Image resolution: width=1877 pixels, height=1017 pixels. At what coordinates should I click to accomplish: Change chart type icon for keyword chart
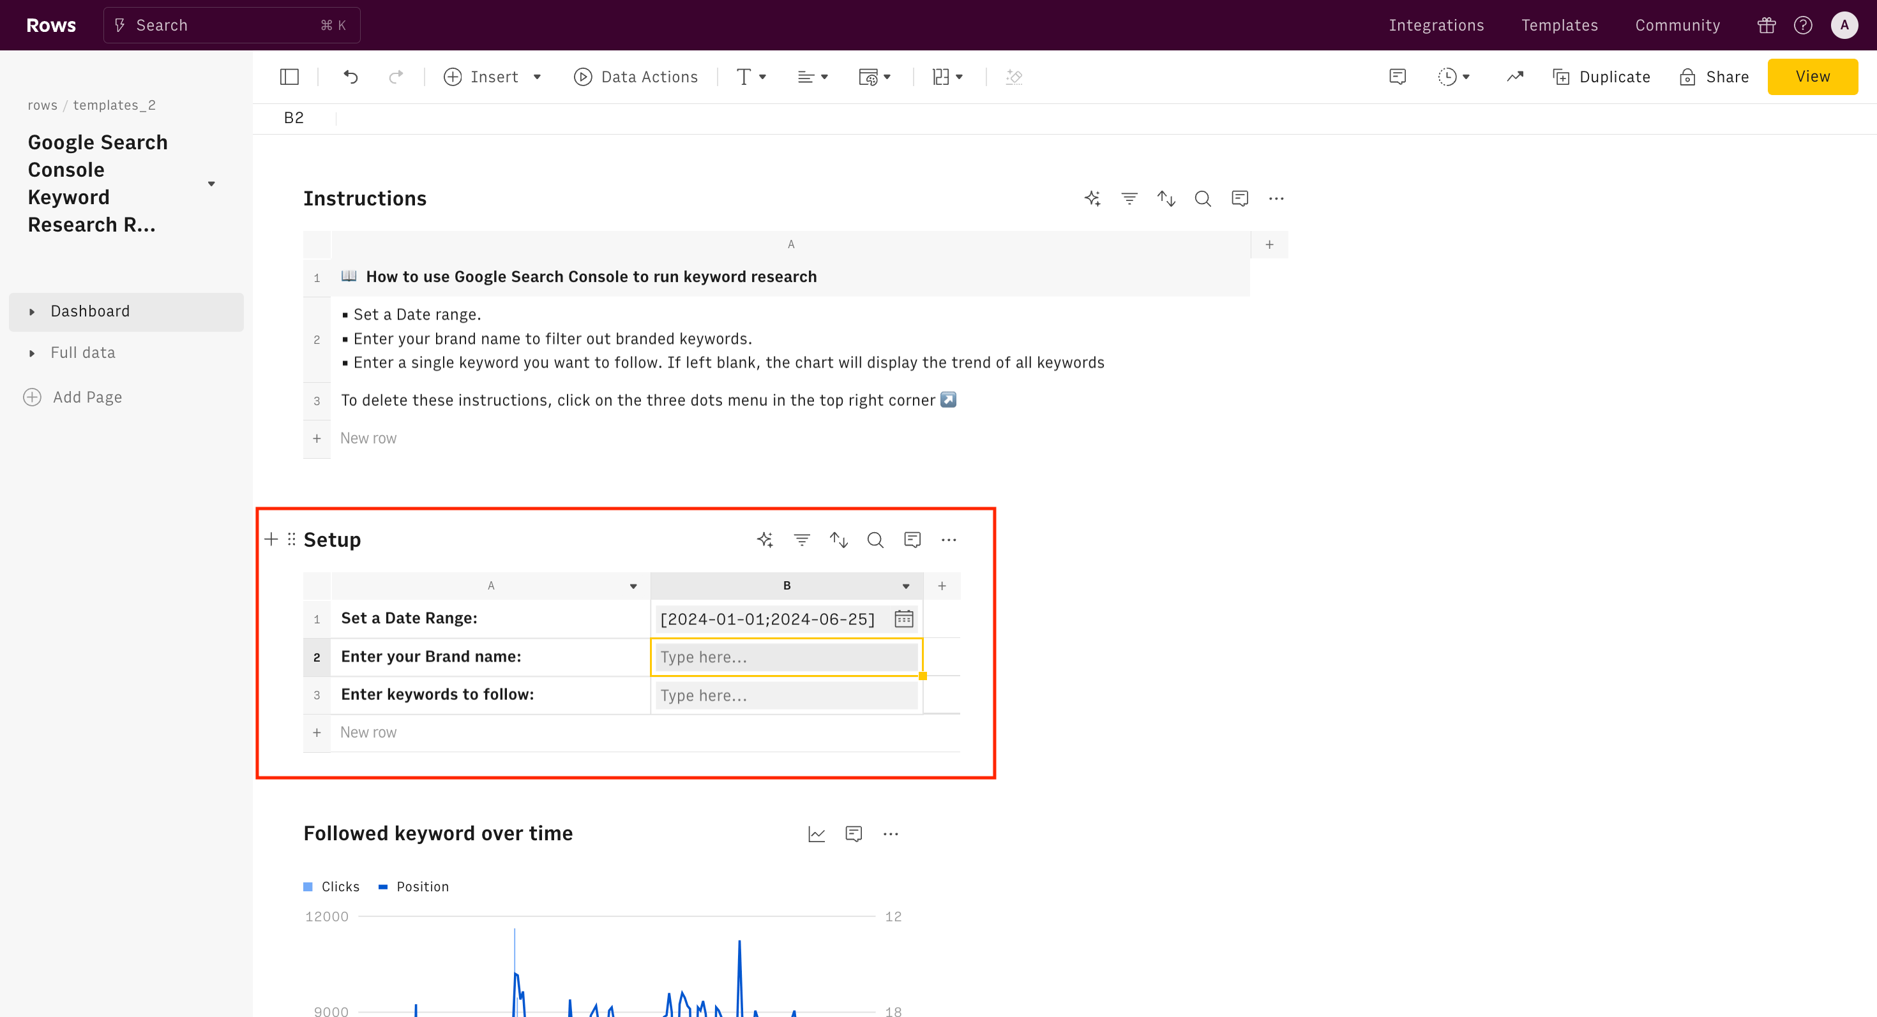[x=817, y=835]
